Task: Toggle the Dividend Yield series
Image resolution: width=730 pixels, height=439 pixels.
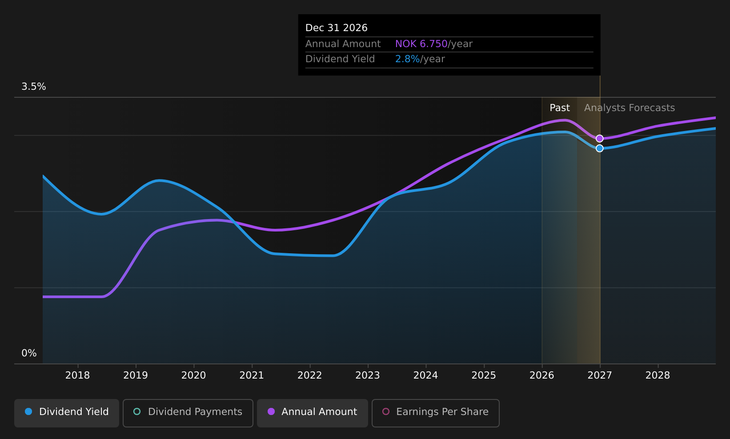Action: [67, 413]
